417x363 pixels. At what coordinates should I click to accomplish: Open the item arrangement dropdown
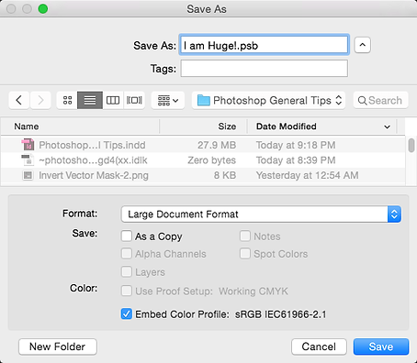(168, 100)
